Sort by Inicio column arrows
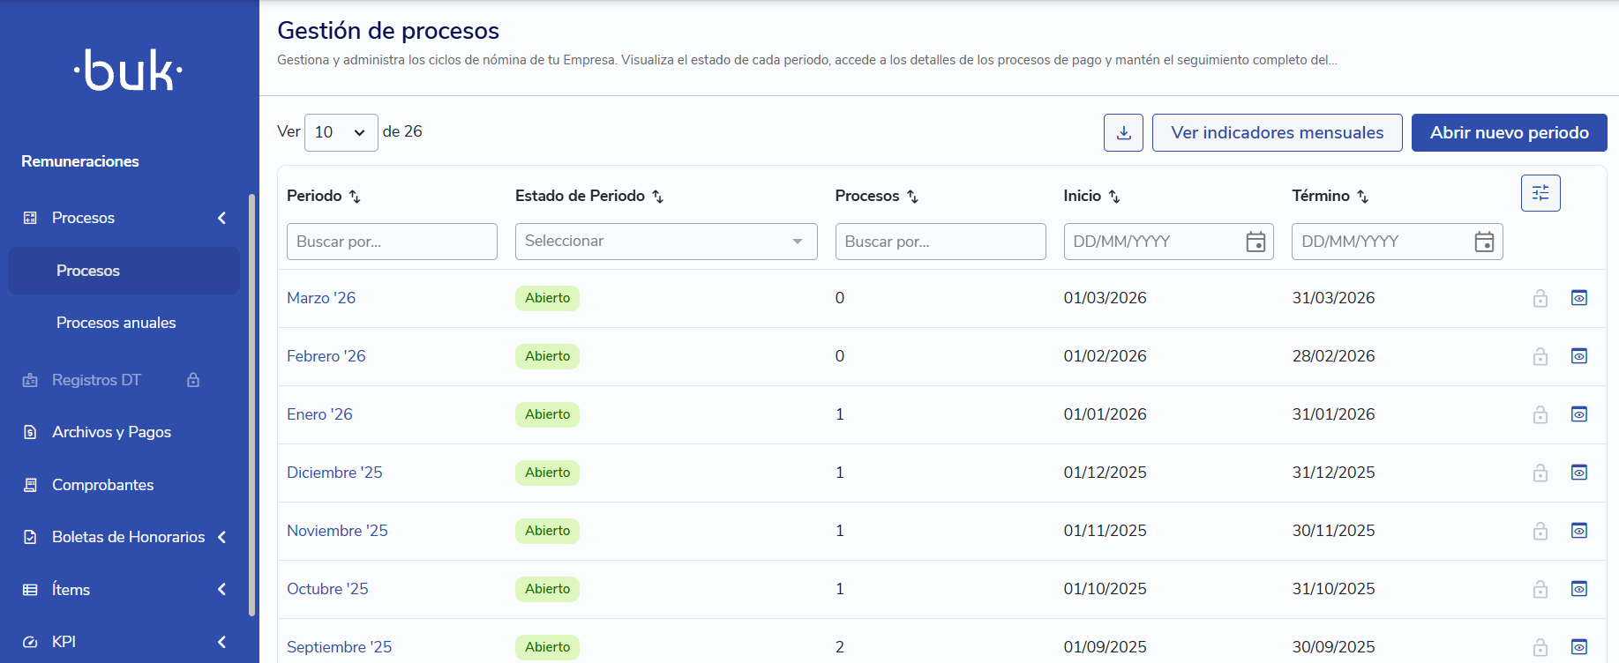 (1114, 197)
